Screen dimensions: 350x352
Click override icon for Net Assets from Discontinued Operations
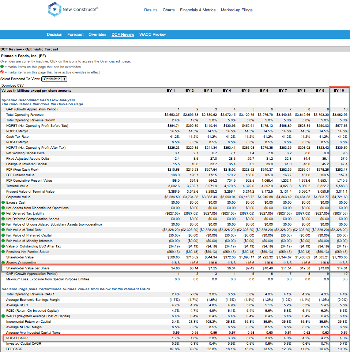tap(3, 208)
